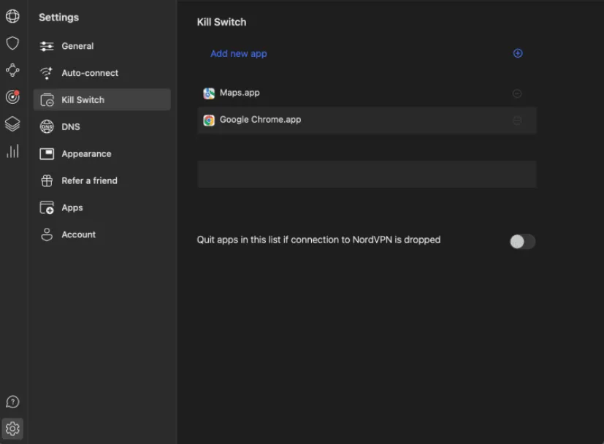The height and width of the screenshot is (444, 604).
Task: Click the shield Threat Protection icon
Action: pos(12,44)
